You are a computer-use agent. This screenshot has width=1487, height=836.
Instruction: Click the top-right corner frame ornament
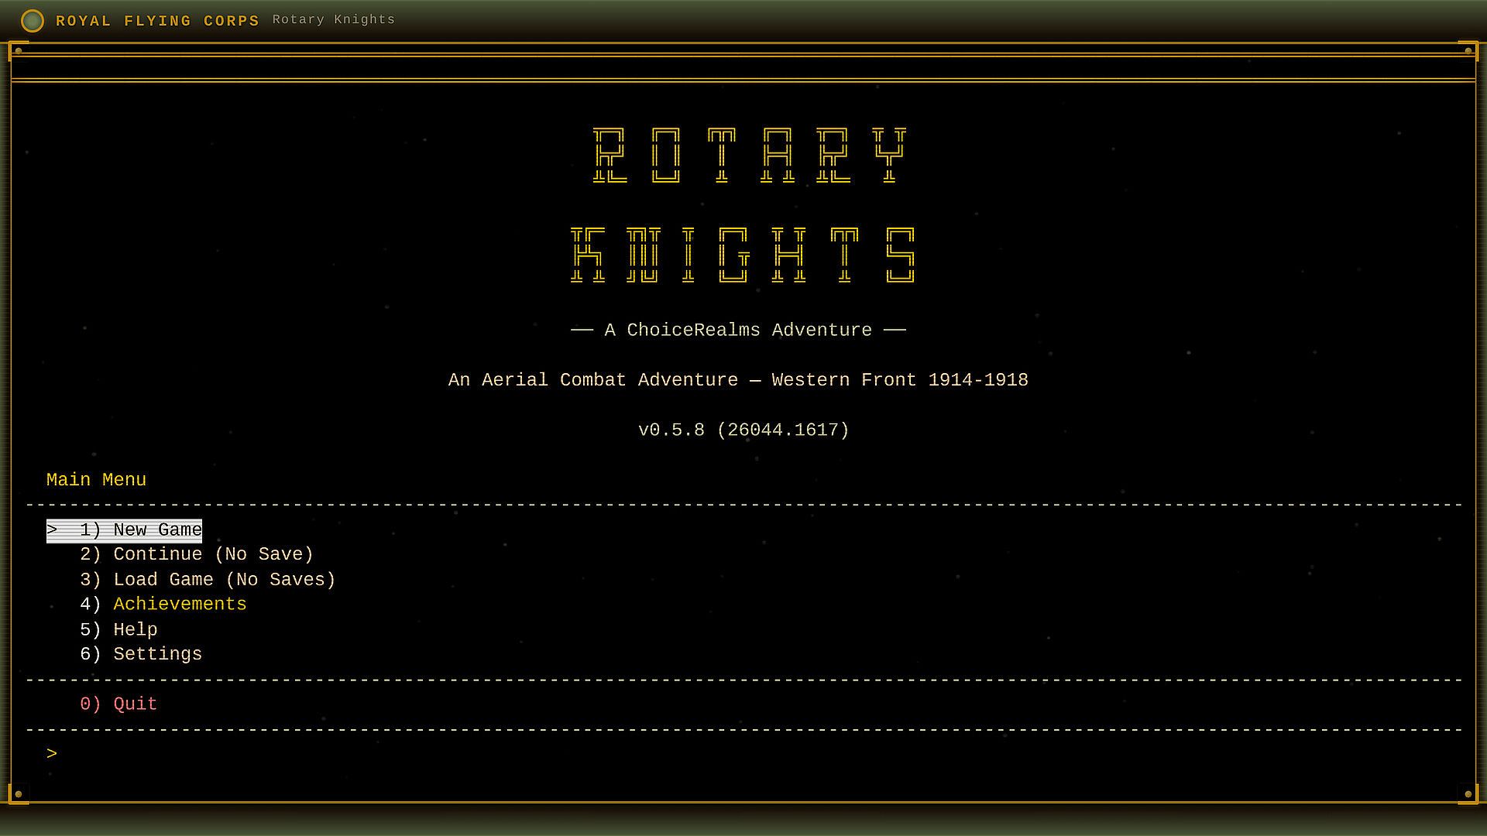(x=1468, y=51)
